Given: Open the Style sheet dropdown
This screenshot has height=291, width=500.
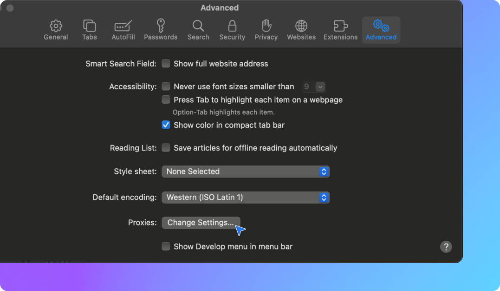Looking at the screenshot, I should [245, 172].
